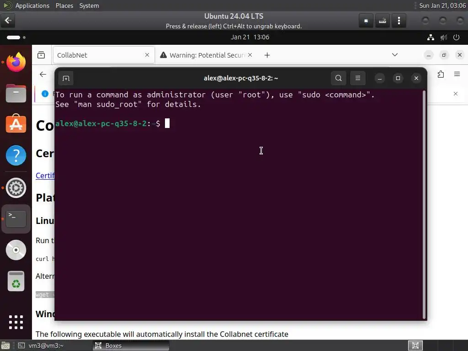The width and height of the screenshot is (468, 351).
Task: Open Settings gear in the dock
Action: [x=16, y=188]
